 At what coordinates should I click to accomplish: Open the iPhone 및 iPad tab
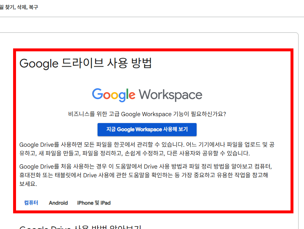[94, 203]
